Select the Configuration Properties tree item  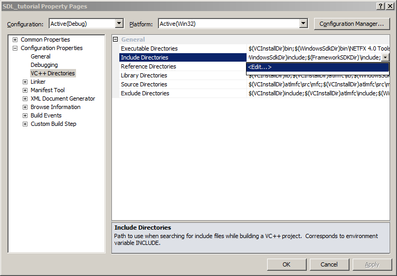click(52, 48)
